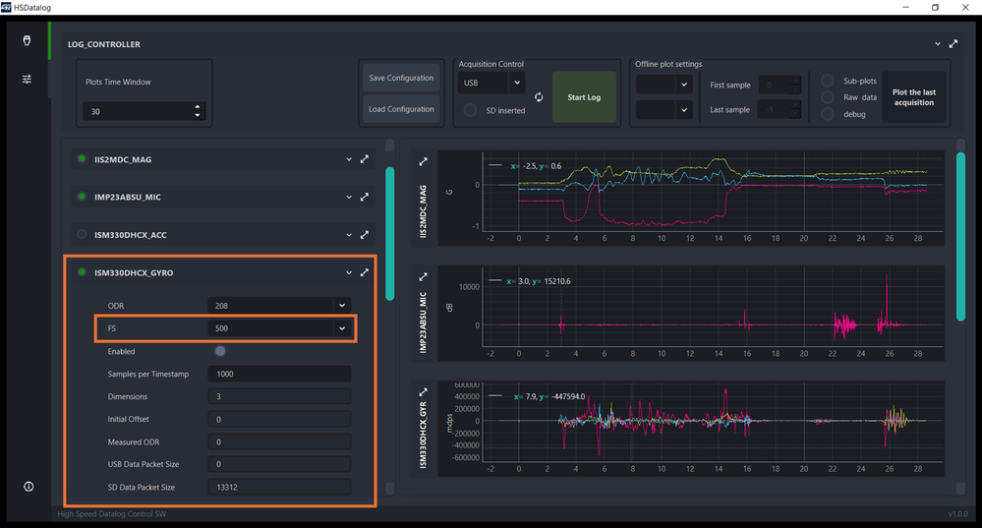Expand the ISM330DHCX_ACC sensor settings
Screen dimensions: 982x528
coord(349,235)
